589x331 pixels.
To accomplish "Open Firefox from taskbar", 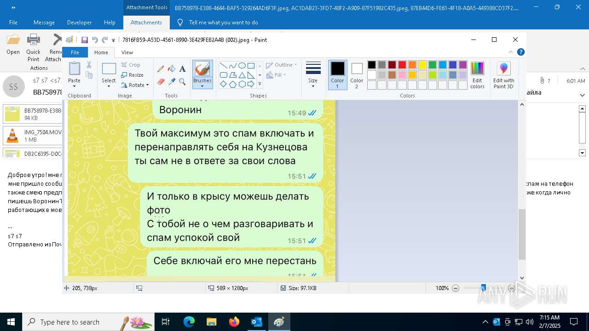I will coord(234,322).
